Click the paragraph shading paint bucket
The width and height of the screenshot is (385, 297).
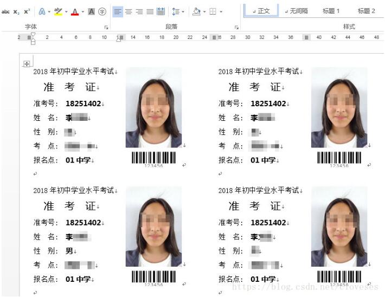[196, 11]
